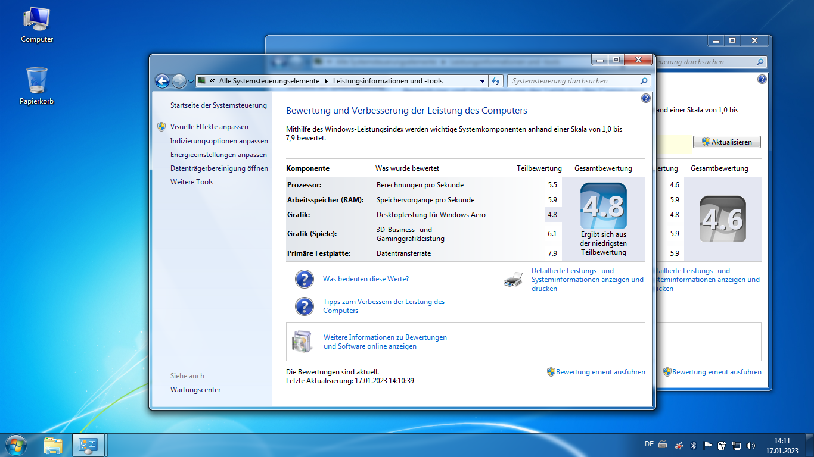This screenshot has width=814, height=457.
Task: Click the search magnifier in front window
Action: (x=644, y=81)
